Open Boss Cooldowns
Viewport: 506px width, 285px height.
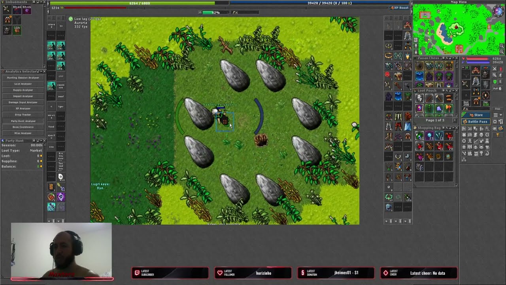23,127
